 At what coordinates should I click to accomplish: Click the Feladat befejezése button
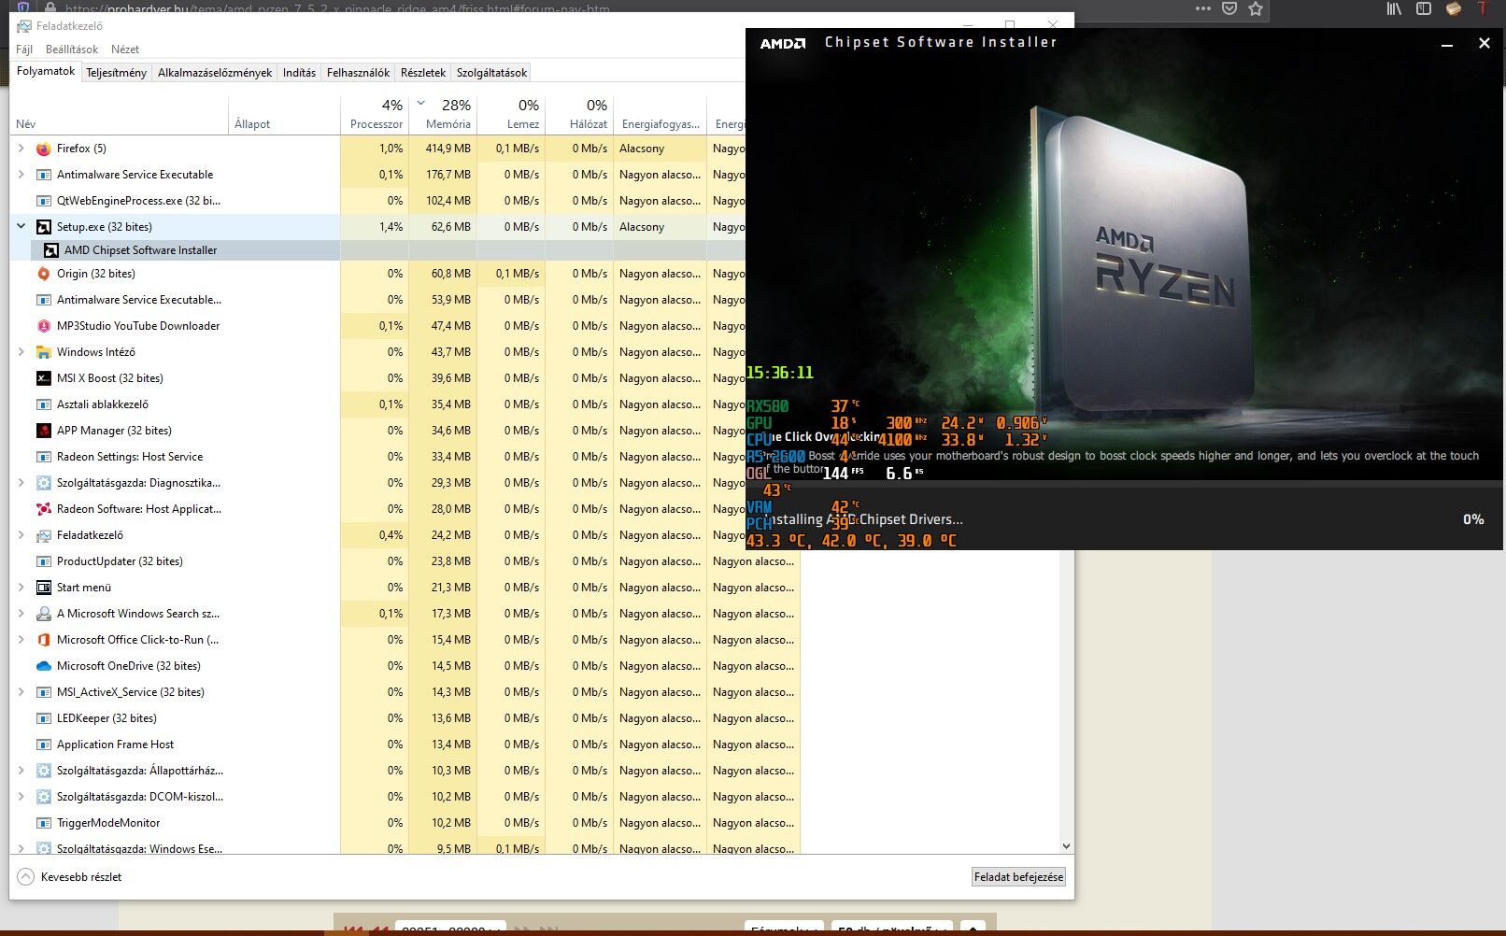pyautogui.click(x=1018, y=877)
